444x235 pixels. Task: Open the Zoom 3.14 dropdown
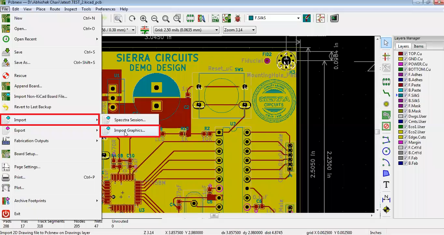click(239, 30)
